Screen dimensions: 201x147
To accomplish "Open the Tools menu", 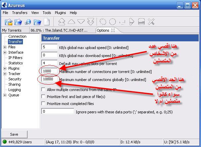I will [x=47, y=13].
